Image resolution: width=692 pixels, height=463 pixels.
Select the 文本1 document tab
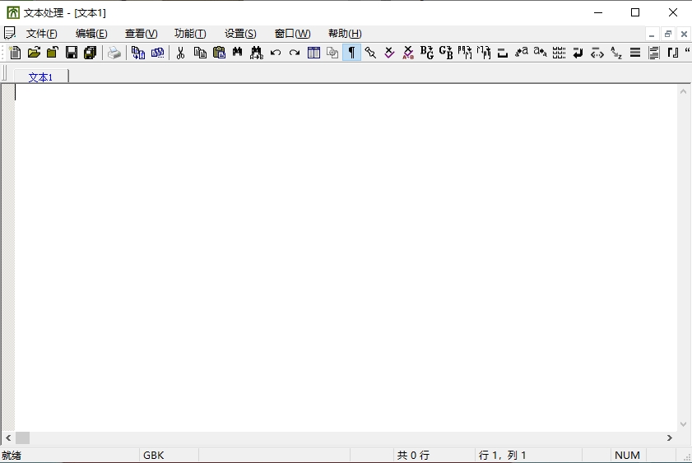click(40, 76)
